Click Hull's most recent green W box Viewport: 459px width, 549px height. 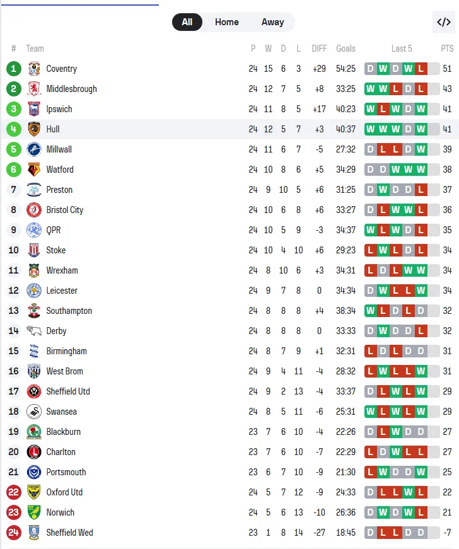pyautogui.click(x=421, y=129)
